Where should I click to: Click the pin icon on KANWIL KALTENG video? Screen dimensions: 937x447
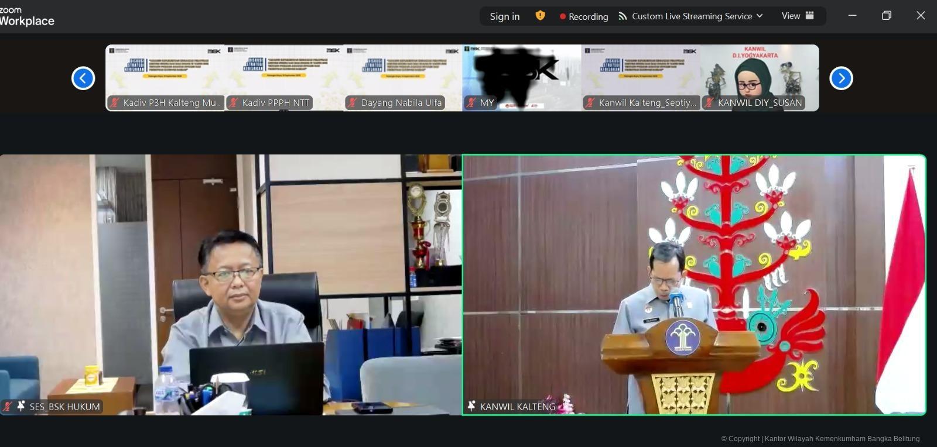[471, 406]
